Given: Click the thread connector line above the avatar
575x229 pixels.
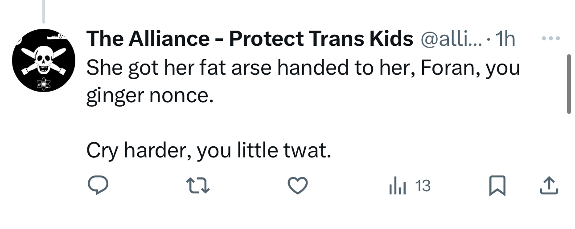Looking at the screenshot, I should point(44,11).
